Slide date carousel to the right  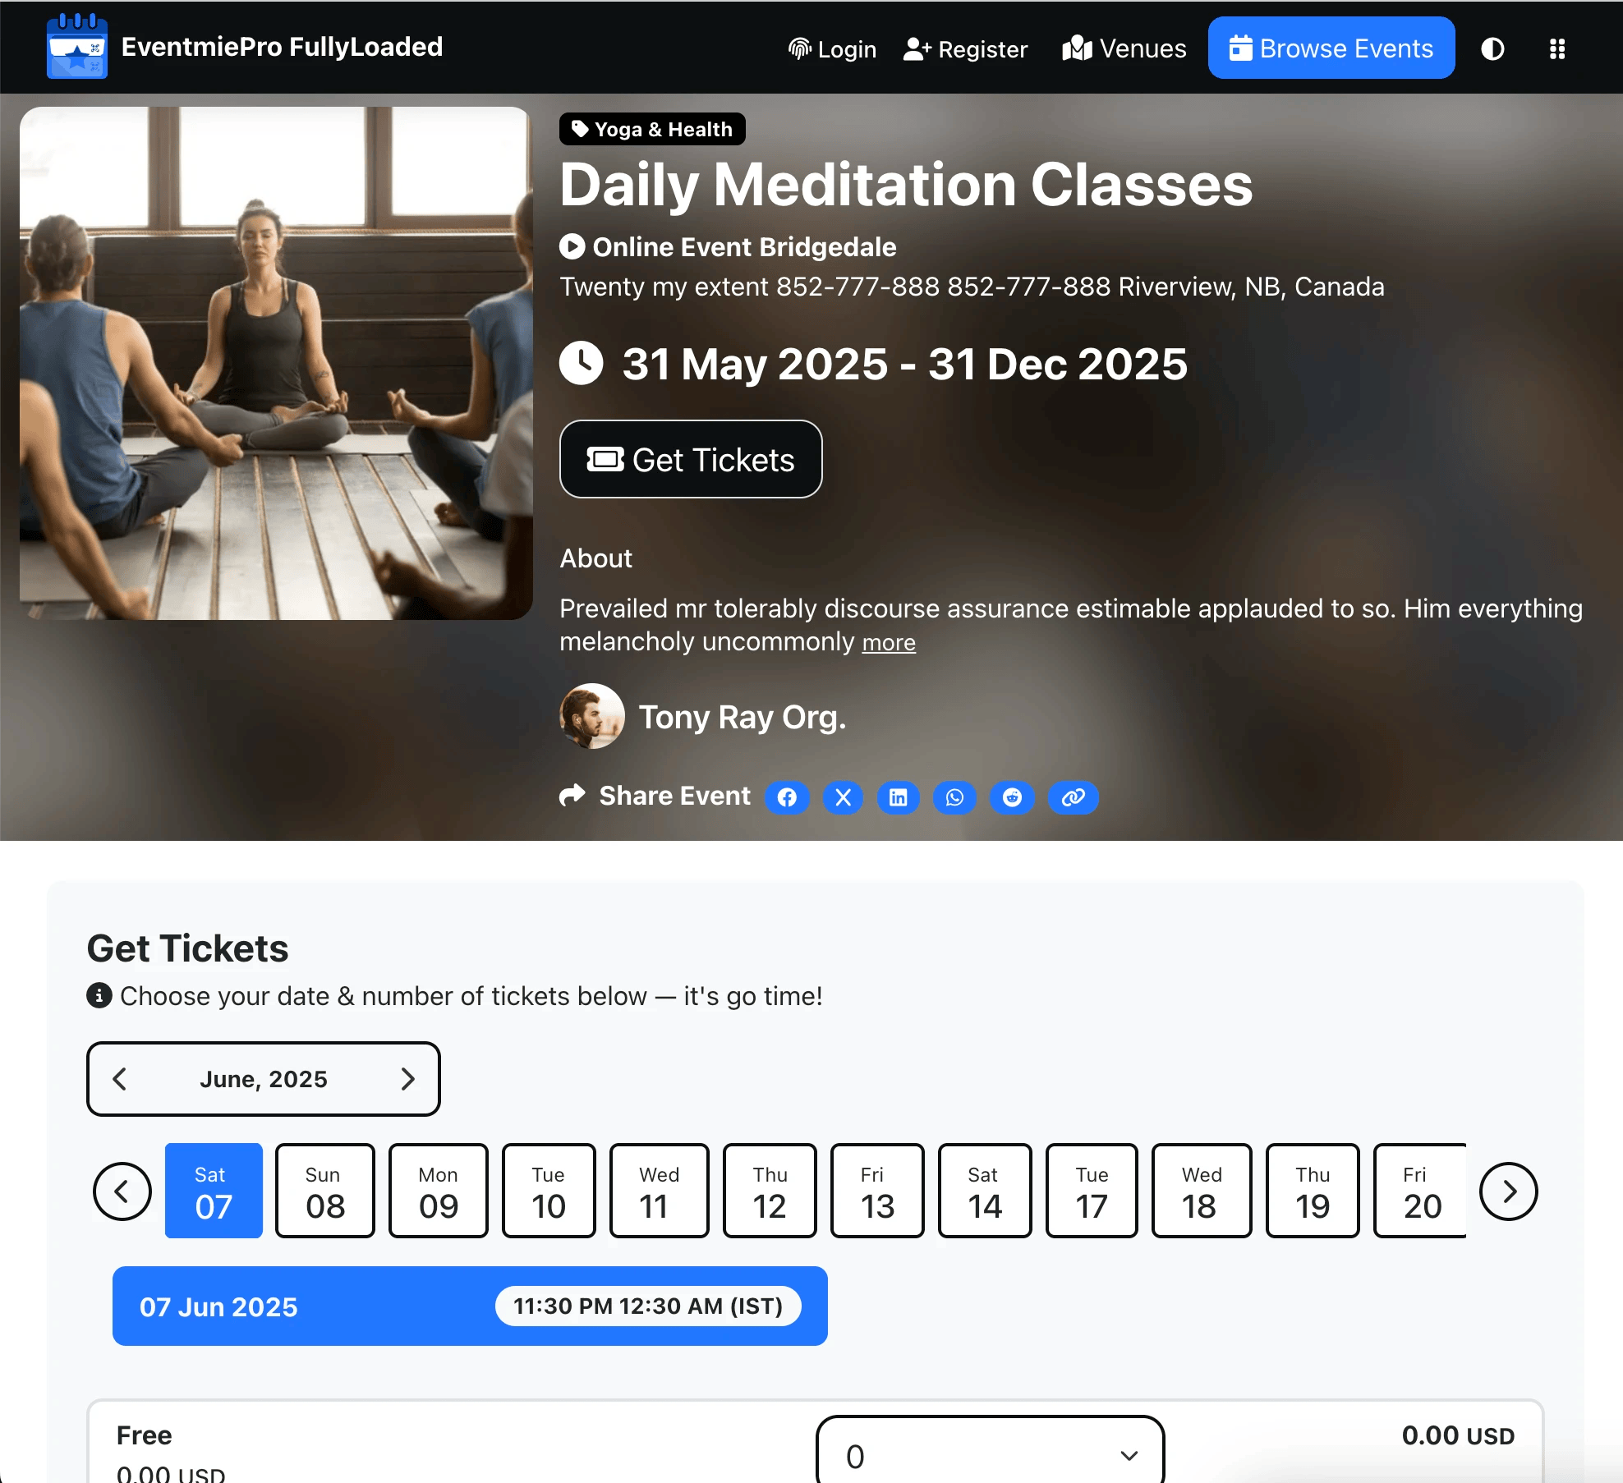(1509, 1191)
